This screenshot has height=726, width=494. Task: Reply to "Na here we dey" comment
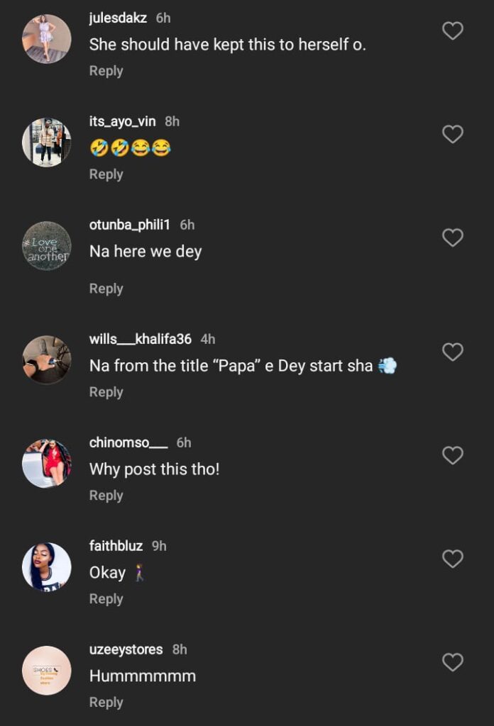click(x=106, y=289)
